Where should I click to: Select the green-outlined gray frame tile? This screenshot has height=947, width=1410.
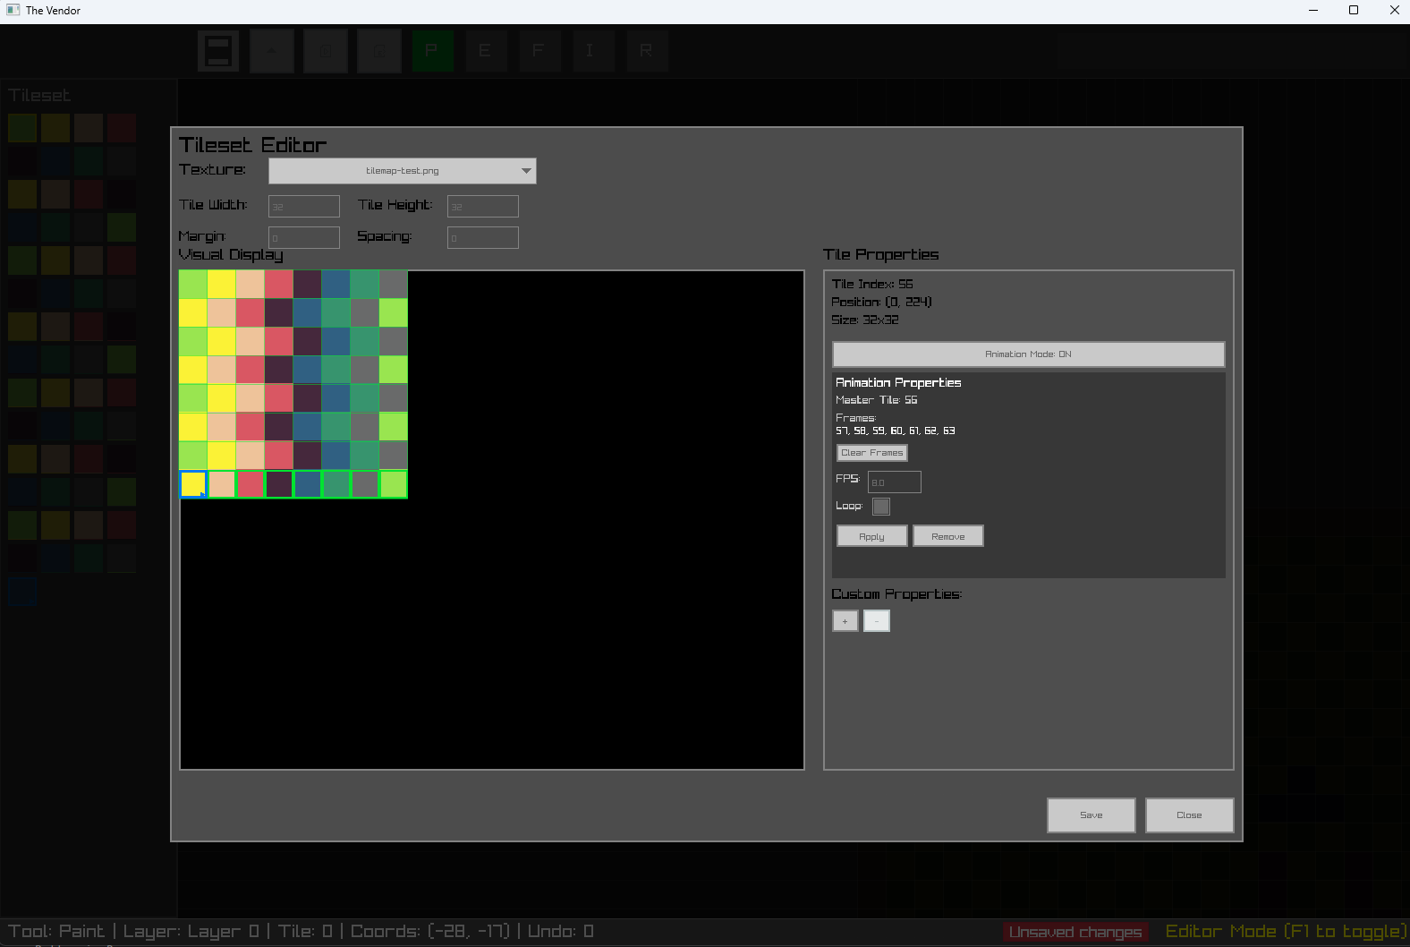coord(365,484)
